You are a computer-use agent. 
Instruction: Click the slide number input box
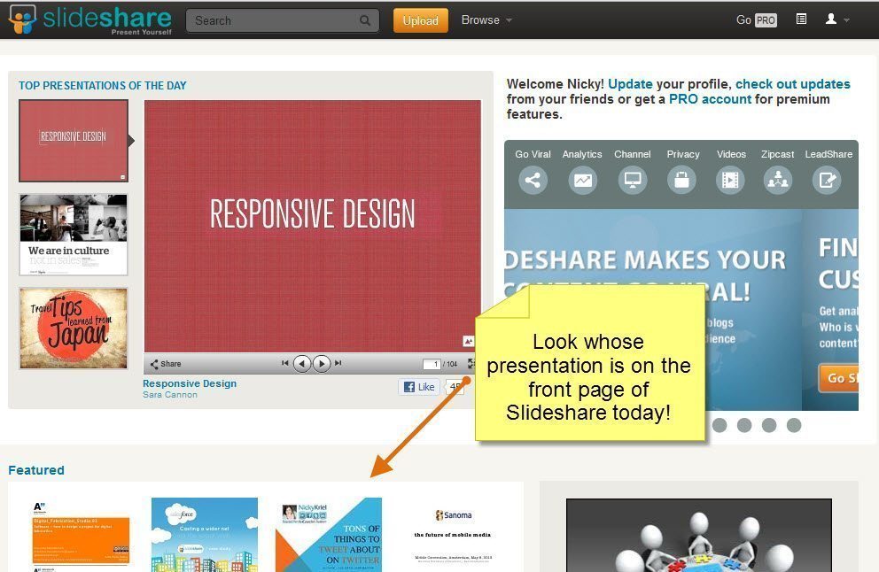[x=432, y=364]
